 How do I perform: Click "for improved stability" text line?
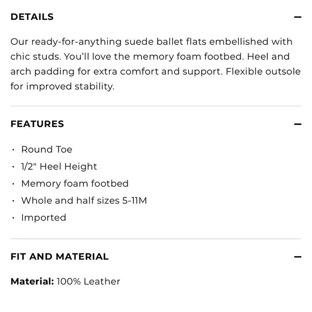[x=62, y=87]
